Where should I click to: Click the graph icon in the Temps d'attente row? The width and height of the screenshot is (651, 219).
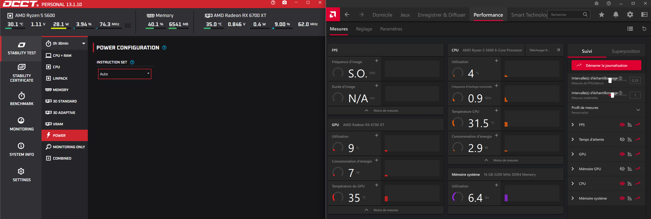point(630,140)
